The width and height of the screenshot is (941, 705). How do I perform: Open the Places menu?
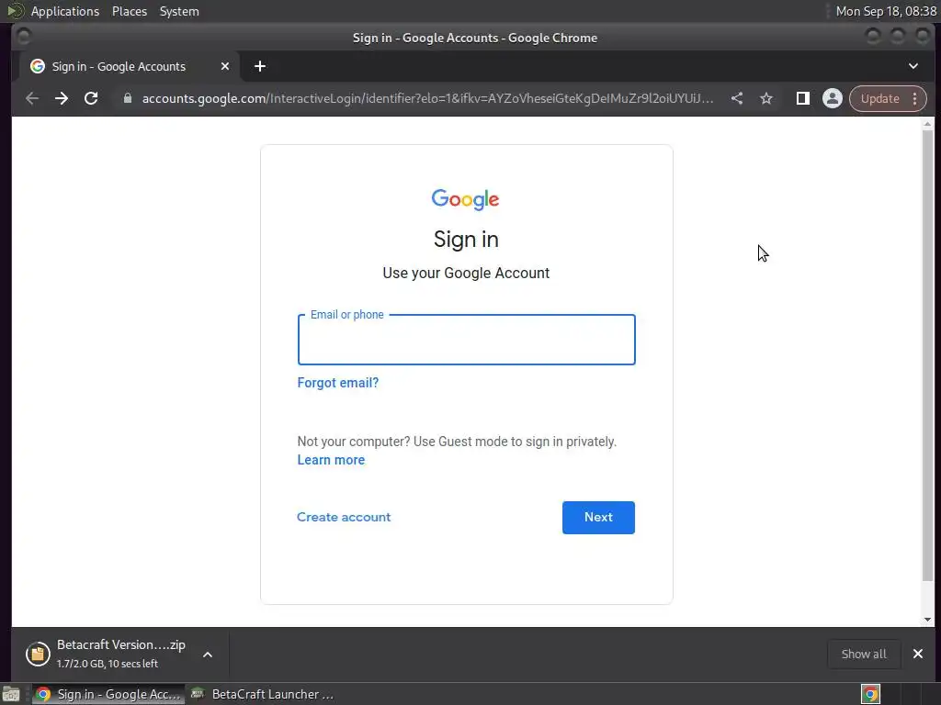point(129,11)
